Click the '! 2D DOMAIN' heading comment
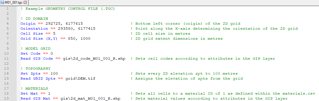This screenshot has height=101, width=319. coord(34,19)
